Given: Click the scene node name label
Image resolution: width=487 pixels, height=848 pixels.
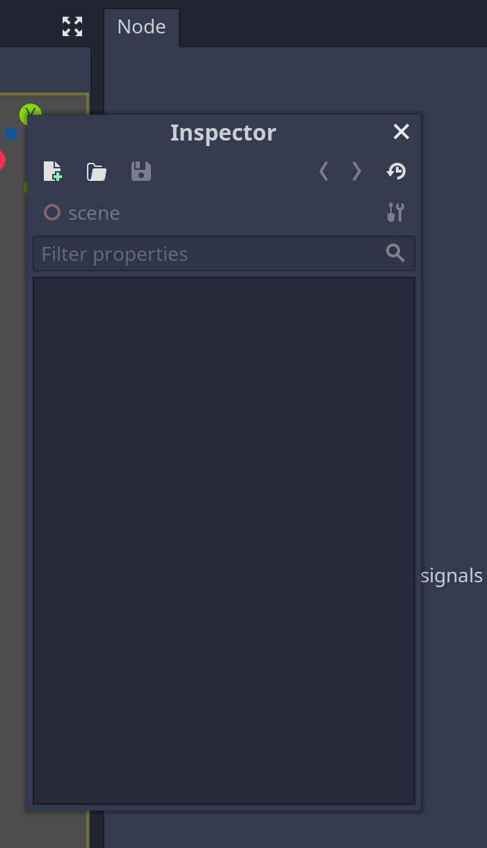Looking at the screenshot, I should pos(94,213).
